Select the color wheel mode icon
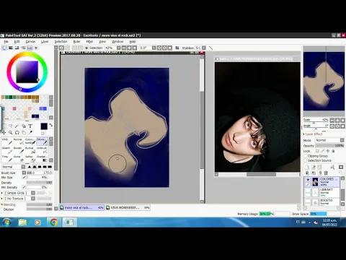This screenshot has height=260, width=346. pyautogui.click(x=4, y=48)
